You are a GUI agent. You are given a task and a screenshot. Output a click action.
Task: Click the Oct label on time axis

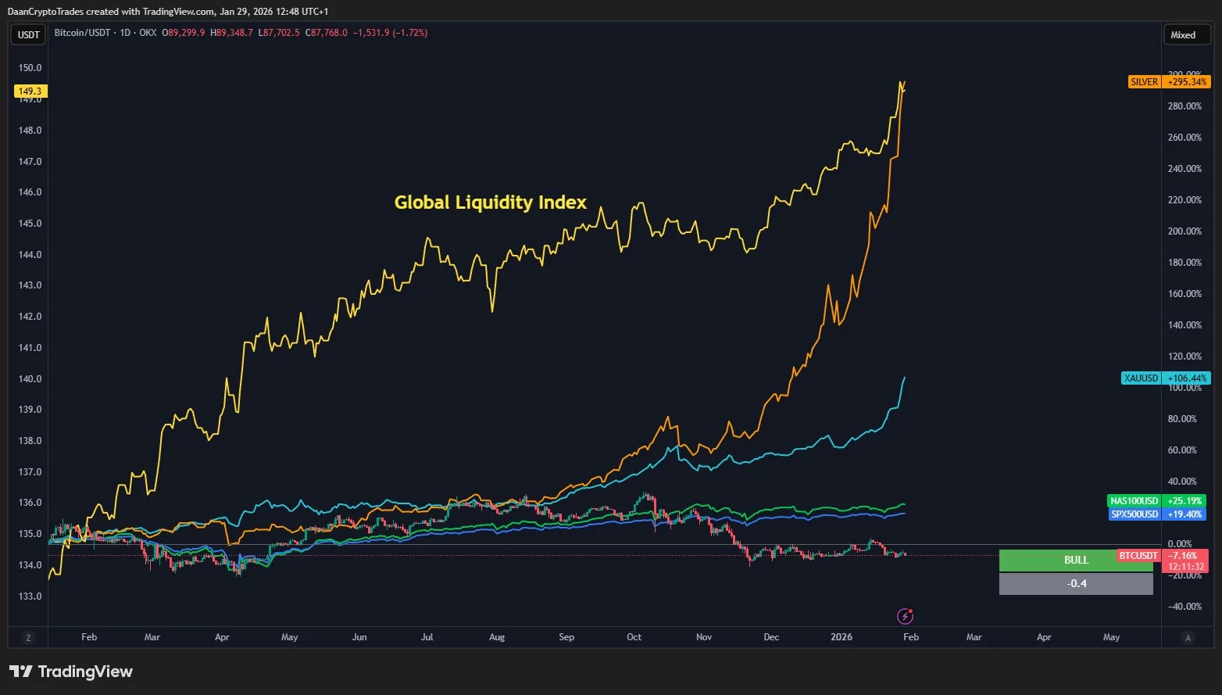tap(634, 637)
